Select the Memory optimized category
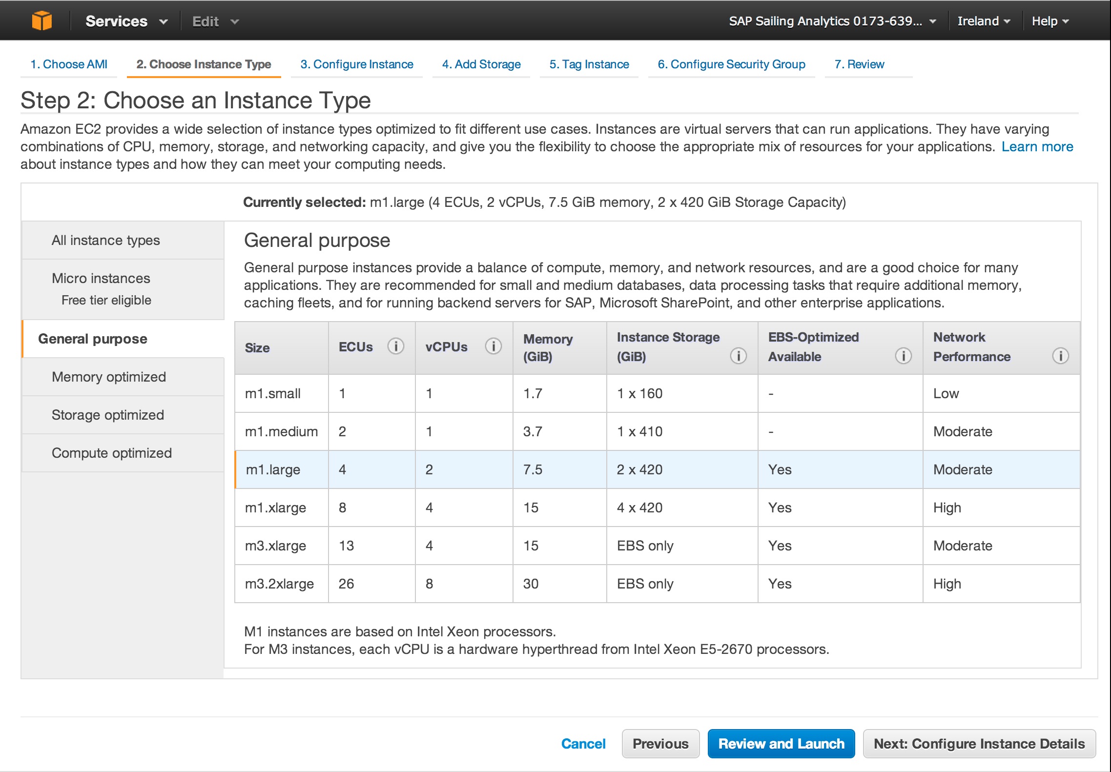 click(x=109, y=377)
